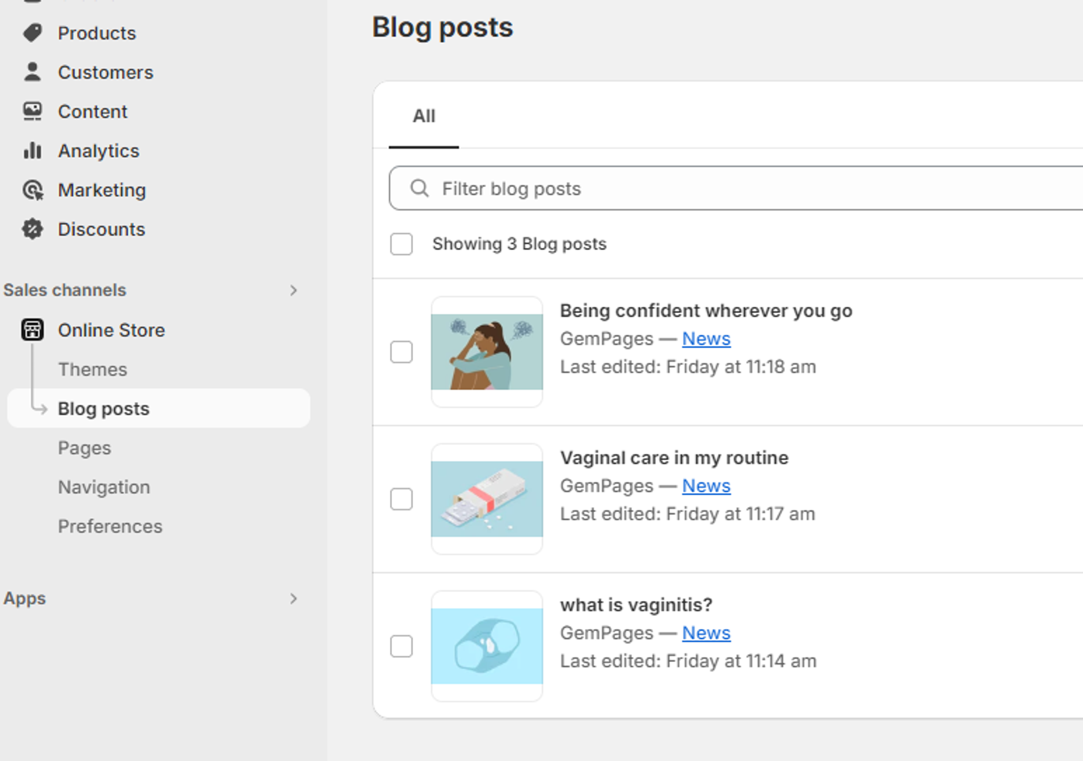Image resolution: width=1083 pixels, height=761 pixels.
Task: Click the Products tag icon
Action: pyautogui.click(x=32, y=33)
